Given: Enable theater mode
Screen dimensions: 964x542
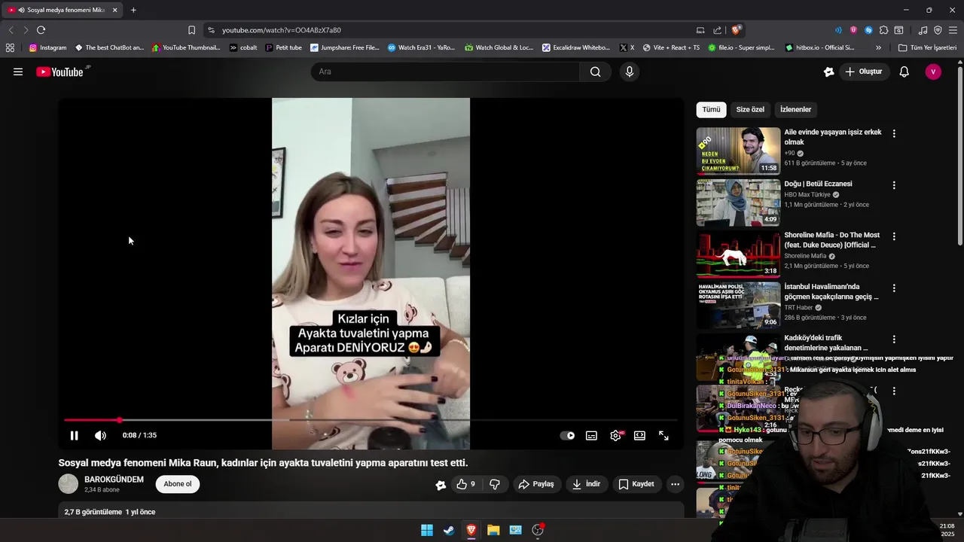Looking at the screenshot, I should 639,435.
